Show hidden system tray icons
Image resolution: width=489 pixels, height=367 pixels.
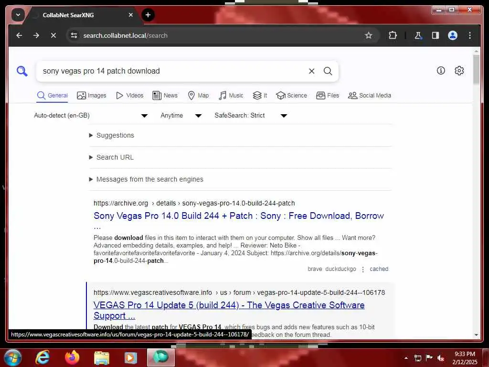tap(406, 358)
